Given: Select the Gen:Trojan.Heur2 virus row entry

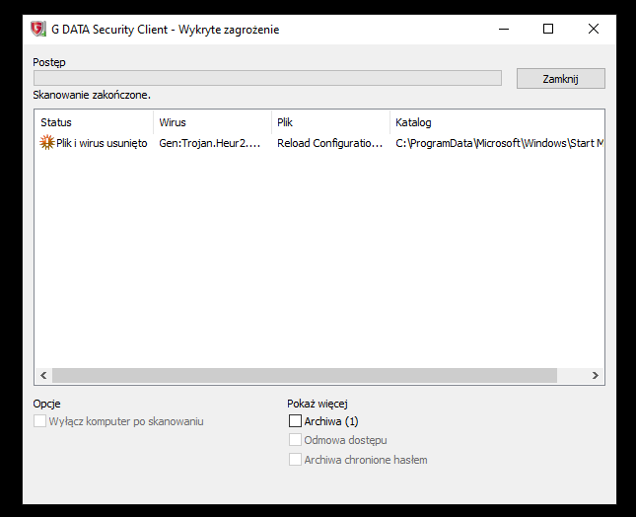Looking at the screenshot, I should coord(209,143).
